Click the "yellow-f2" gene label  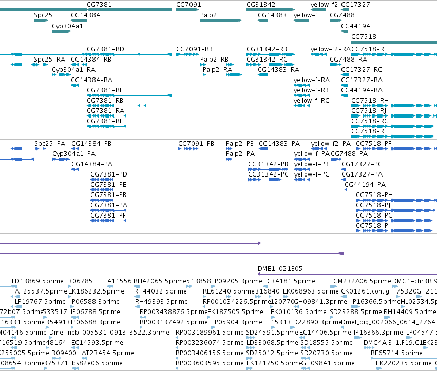point(324,5)
